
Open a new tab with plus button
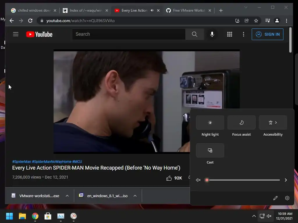coord(221,10)
